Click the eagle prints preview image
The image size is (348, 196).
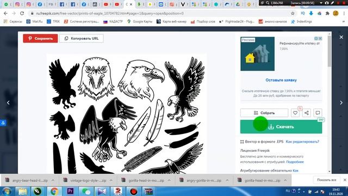coord(127,113)
